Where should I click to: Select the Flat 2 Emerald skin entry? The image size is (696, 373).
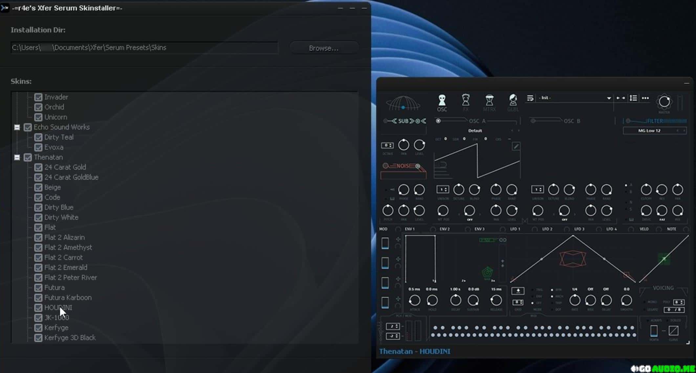click(66, 267)
